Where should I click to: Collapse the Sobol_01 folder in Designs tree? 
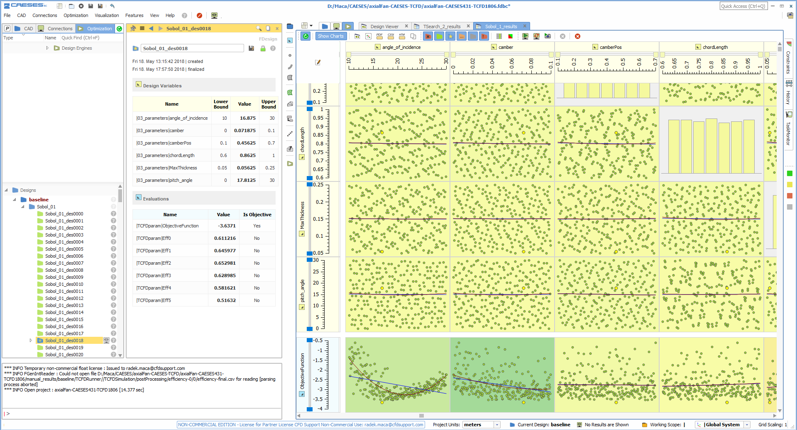point(23,207)
